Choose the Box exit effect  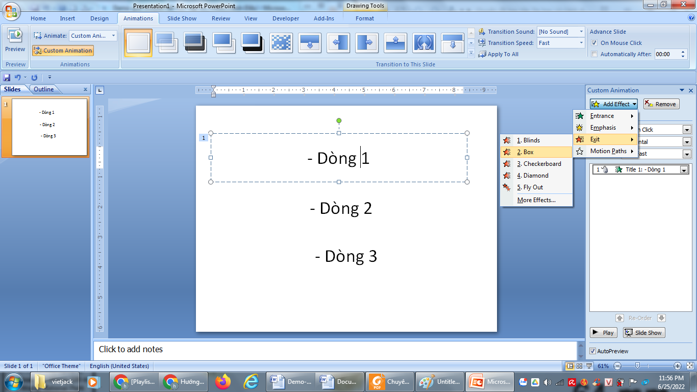536,152
